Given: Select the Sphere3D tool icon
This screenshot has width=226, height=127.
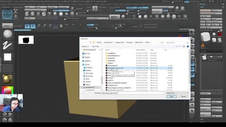Looking at the screenshot, I should tap(214, 35).
